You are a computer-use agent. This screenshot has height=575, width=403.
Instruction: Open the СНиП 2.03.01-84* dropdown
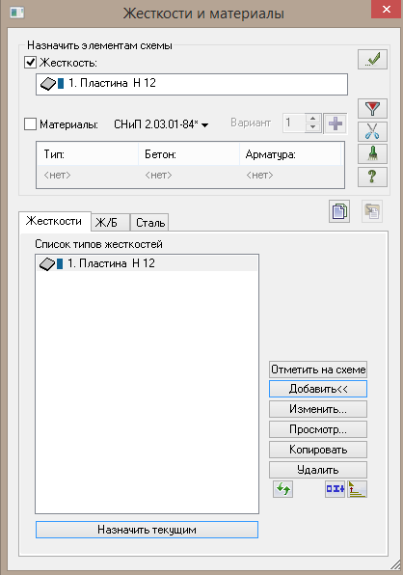(x=161, y=124)
